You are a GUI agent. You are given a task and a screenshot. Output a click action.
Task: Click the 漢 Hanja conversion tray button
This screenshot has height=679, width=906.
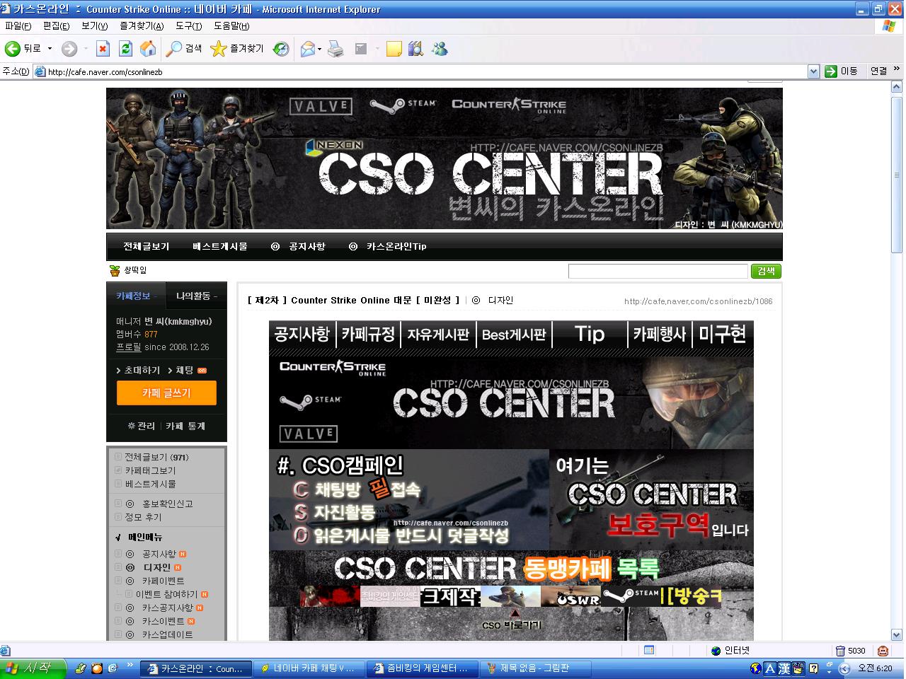pos(784,668)
